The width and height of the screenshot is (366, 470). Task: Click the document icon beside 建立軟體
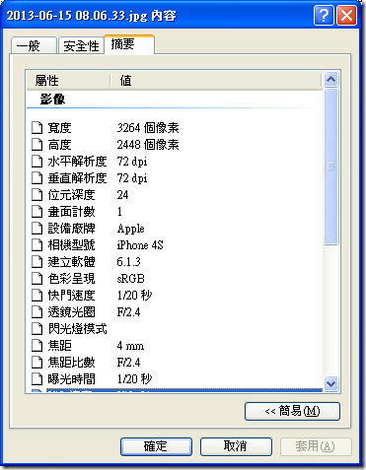tap(37, 262)
